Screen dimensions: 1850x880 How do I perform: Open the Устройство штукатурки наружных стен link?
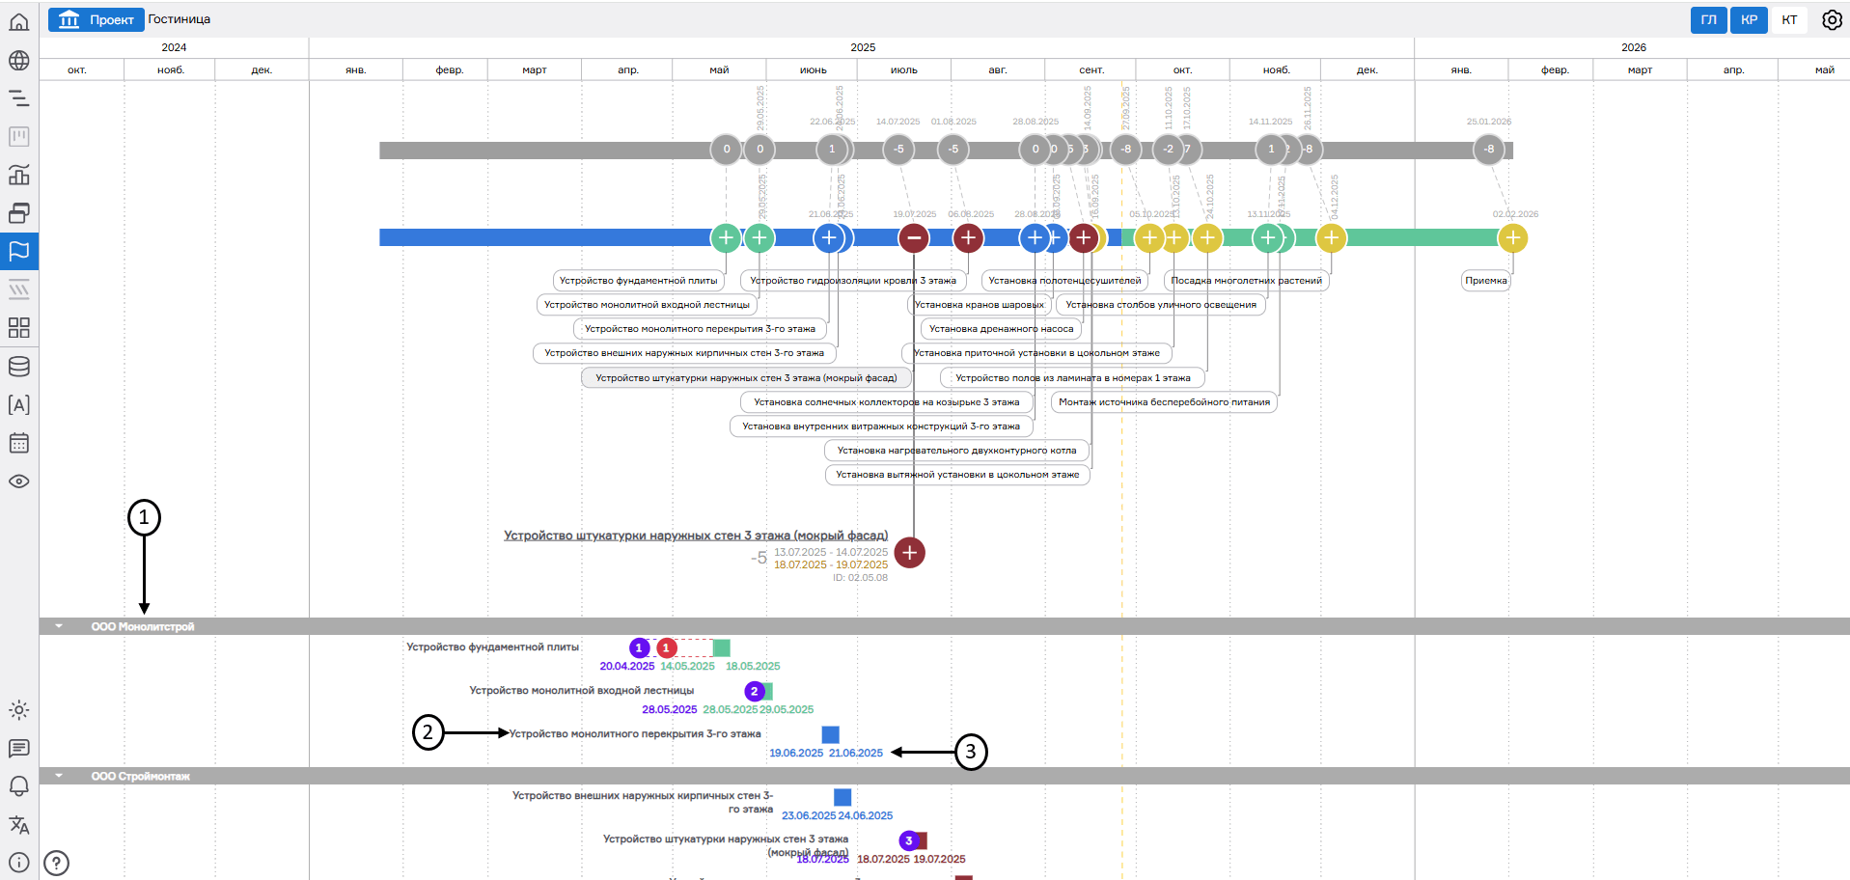click(x=695, y=536)
